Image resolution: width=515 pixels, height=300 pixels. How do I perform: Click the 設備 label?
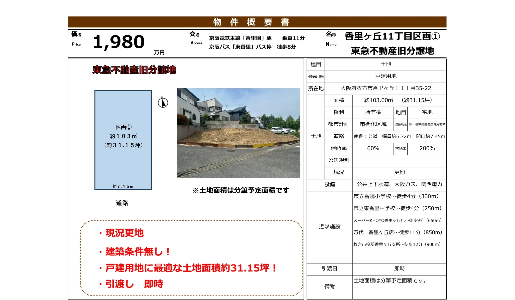pos(330,184)
